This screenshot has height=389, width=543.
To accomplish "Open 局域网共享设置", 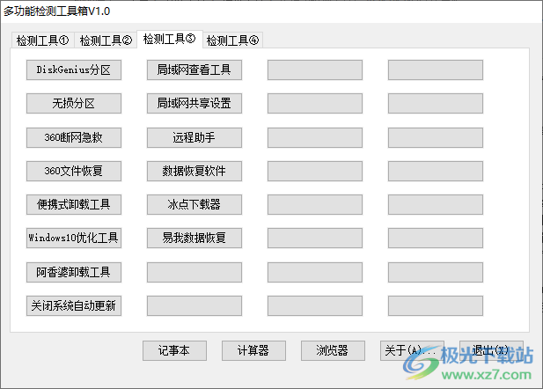I will click(x=194, y=103).
